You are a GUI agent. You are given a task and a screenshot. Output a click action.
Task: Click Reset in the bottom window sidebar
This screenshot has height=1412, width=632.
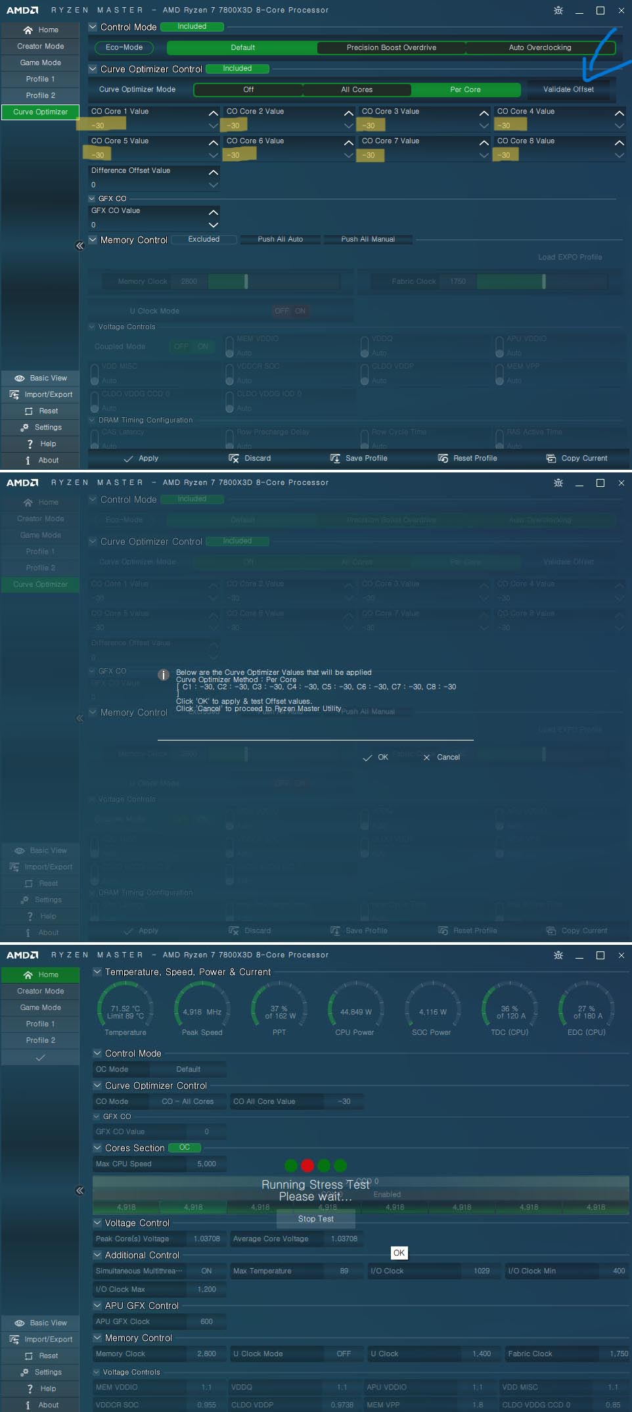[x=40, y=1355]
